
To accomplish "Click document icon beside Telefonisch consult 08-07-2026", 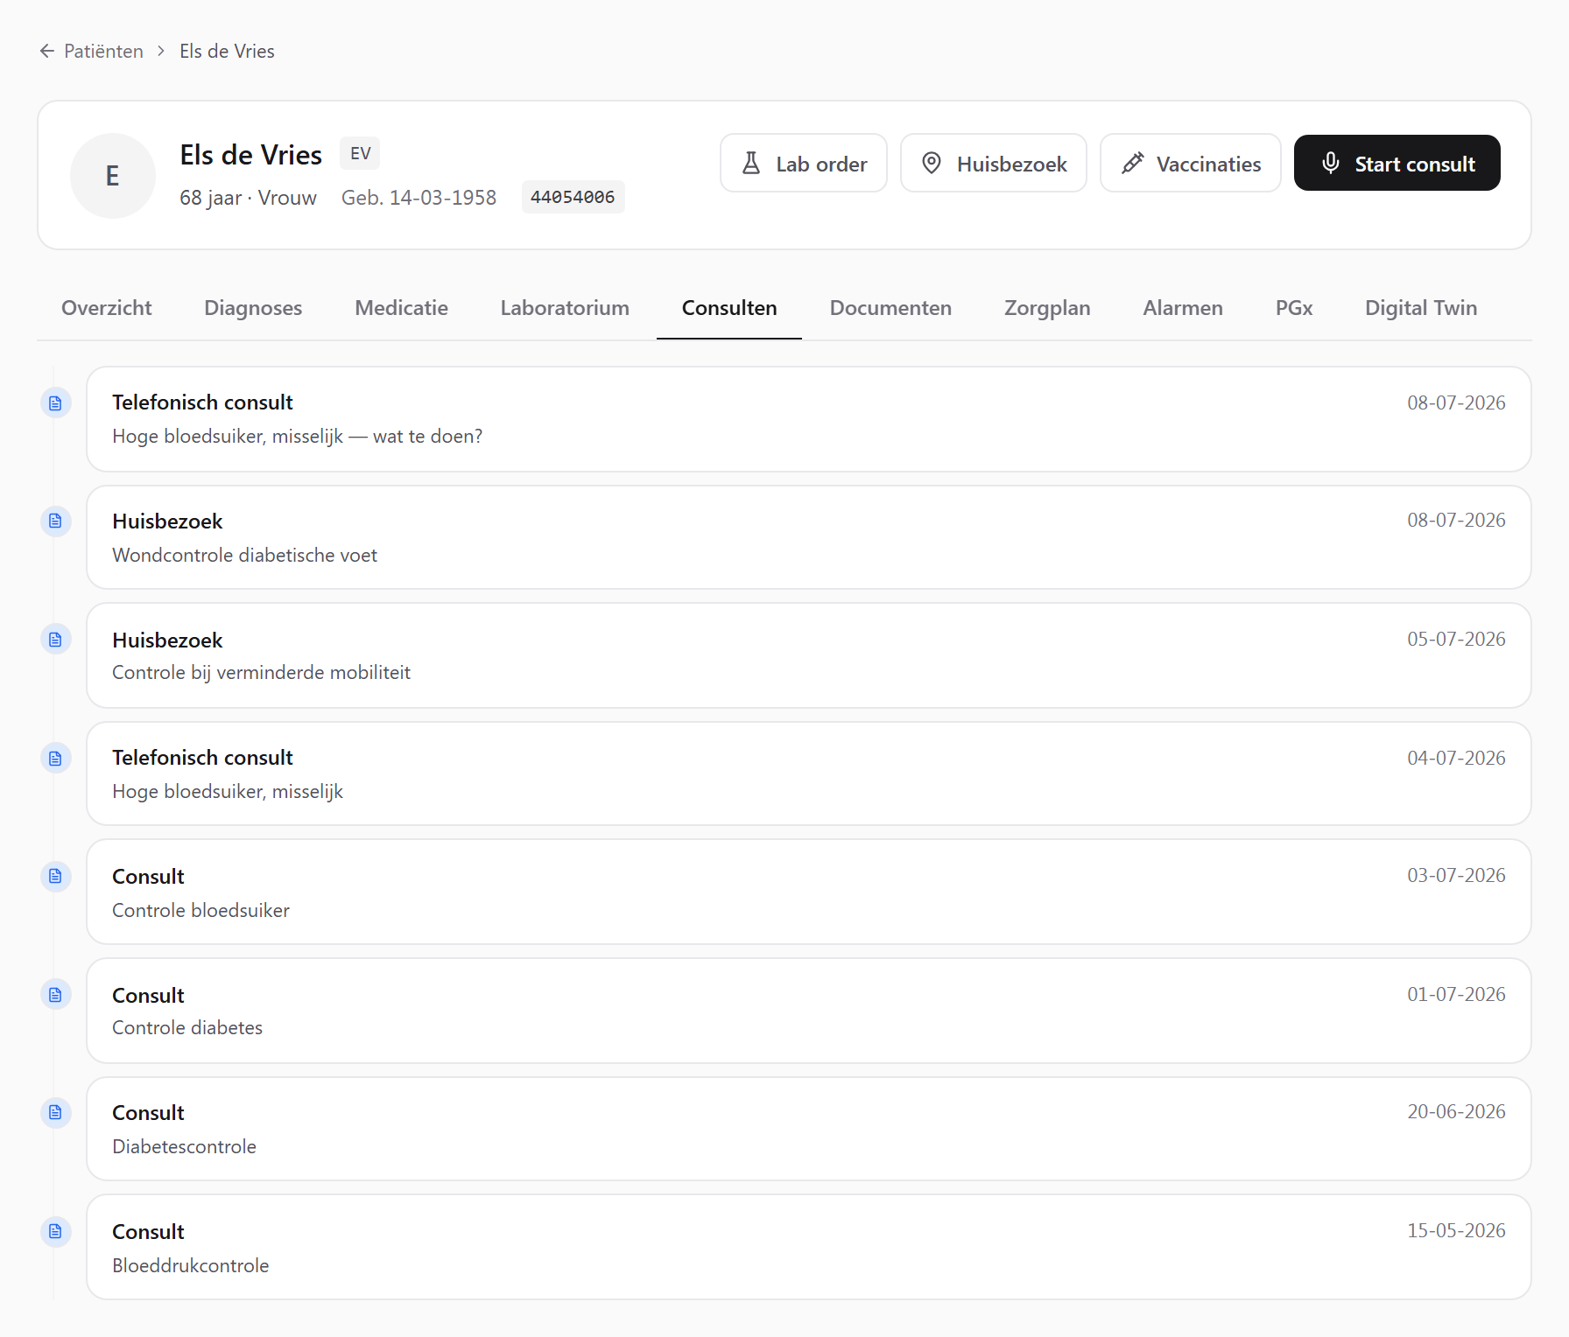I will click(56, 402).
